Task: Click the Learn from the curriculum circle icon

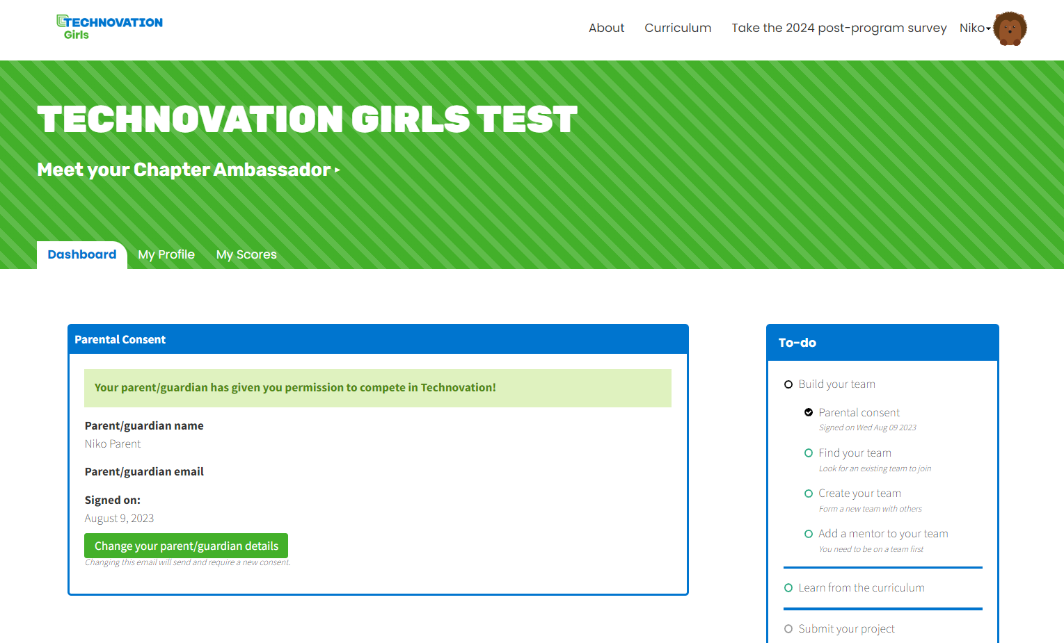Action: 788,588
